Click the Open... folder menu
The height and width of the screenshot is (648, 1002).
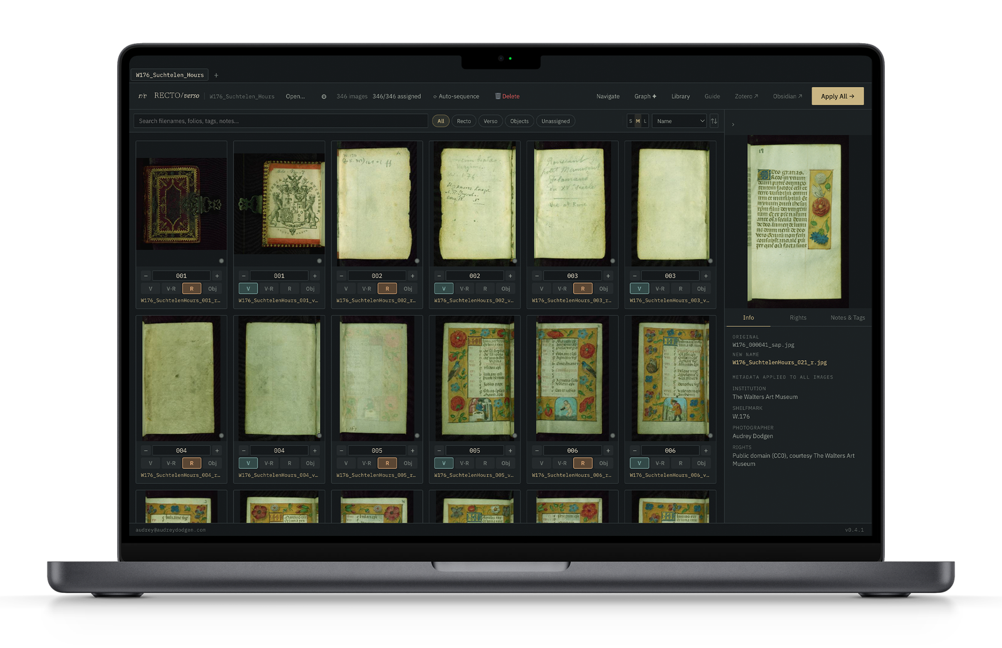tap(295, 96)
